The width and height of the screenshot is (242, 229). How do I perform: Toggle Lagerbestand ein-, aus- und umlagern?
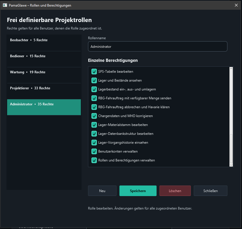tap(94, 89)
